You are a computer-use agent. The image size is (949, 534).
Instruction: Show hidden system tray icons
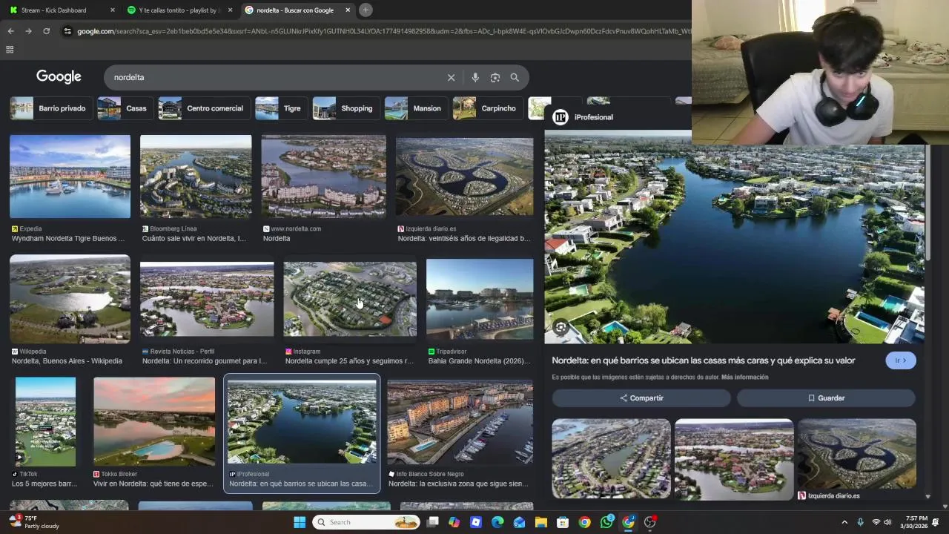pyautogui.click(x=844, y=522)
